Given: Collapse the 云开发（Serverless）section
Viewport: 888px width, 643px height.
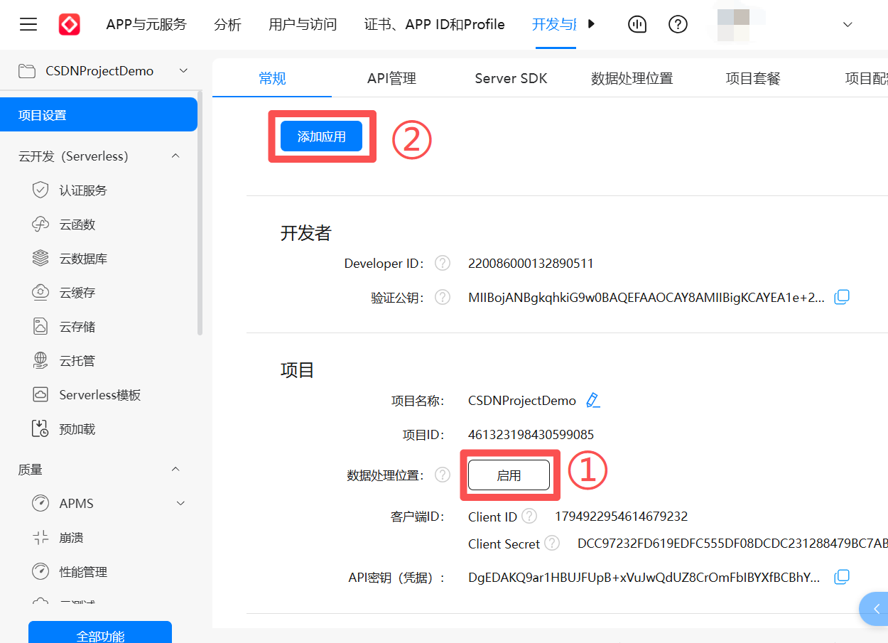Looking at the screenshot, I should coord(175,156).
